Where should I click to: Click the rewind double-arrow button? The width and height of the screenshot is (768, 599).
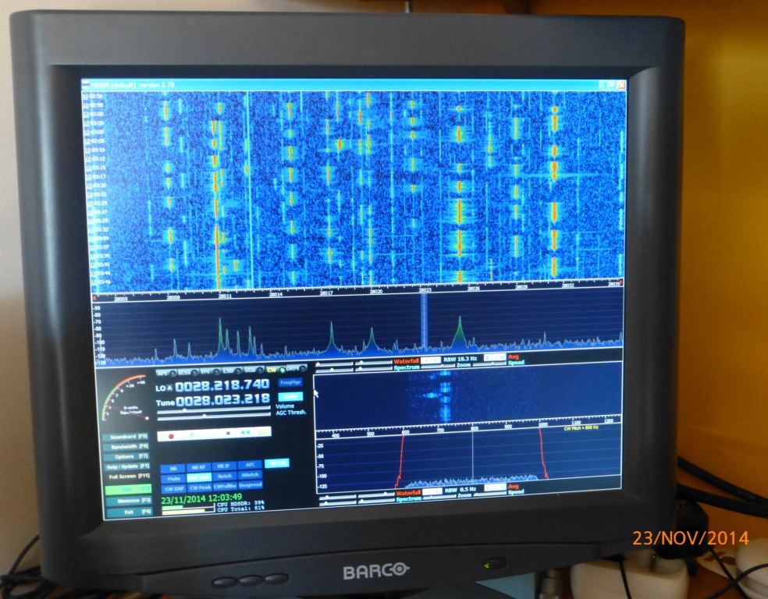(245, 433)
